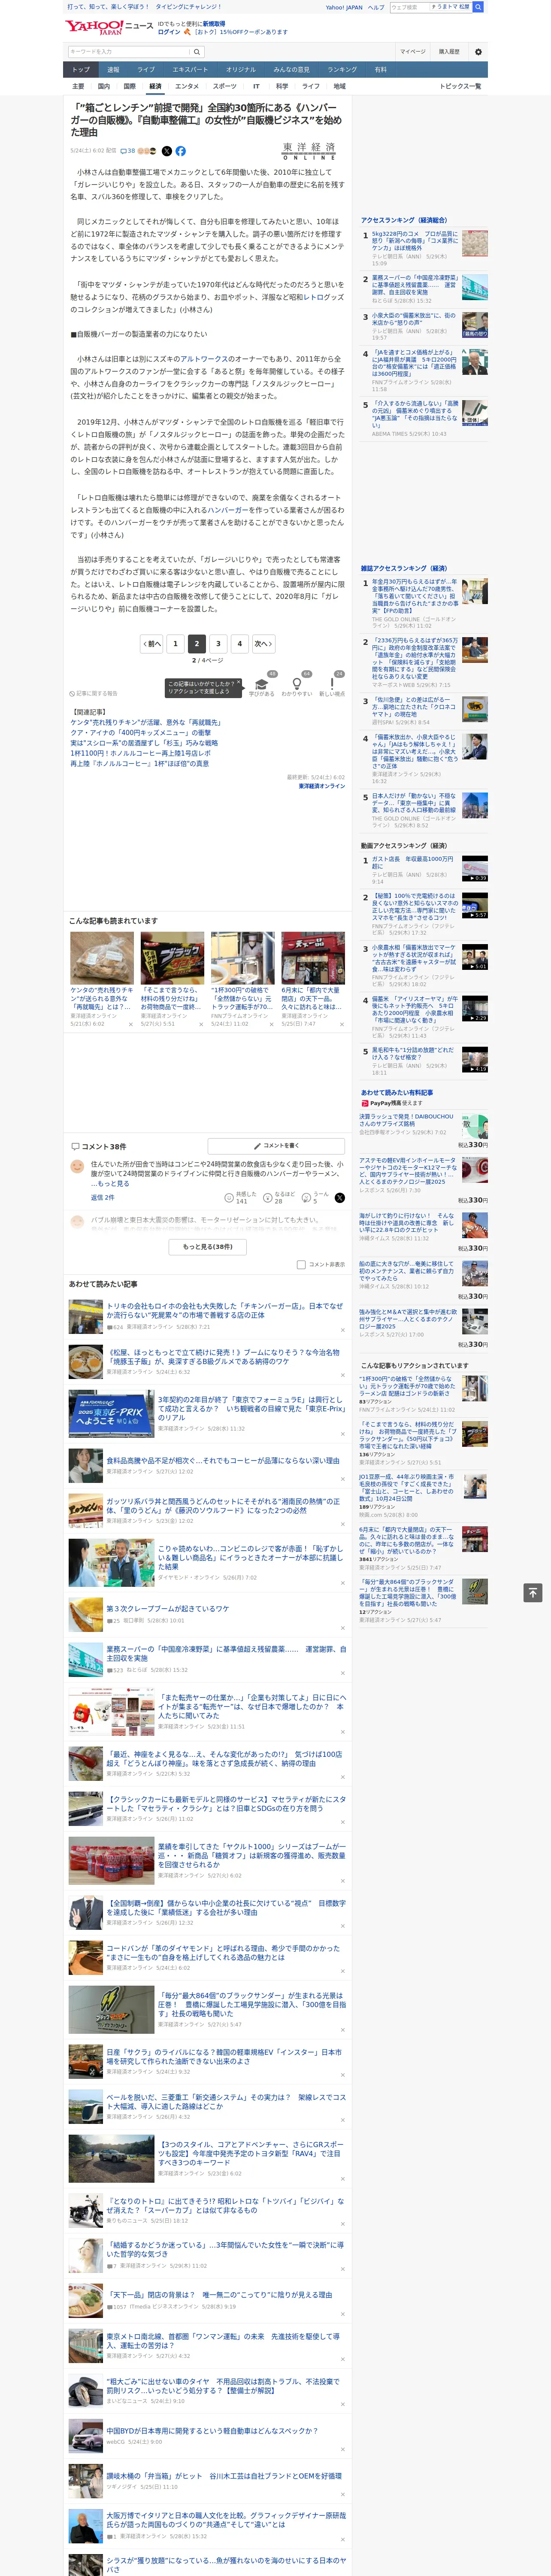React with the 新しい視点 exclamation icon
Viewport: 551px width, 2576px height.
point(332,685)
